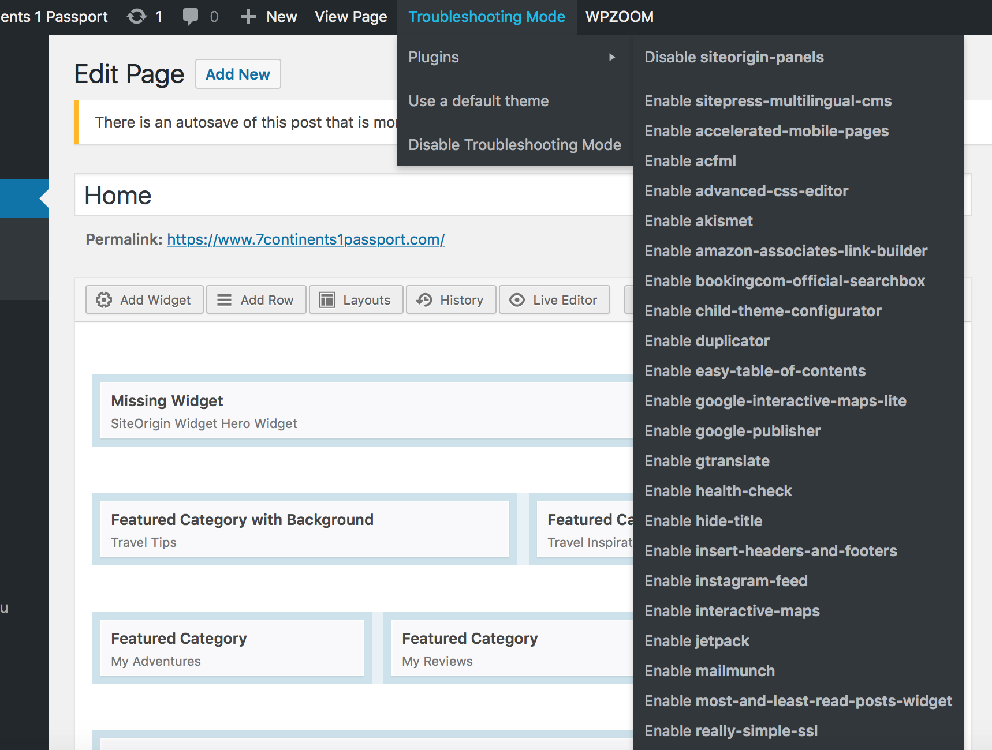Enable health-check plugin
This screenshot has height=750, width=992.
pyautogui.click(x=718, y=491)
